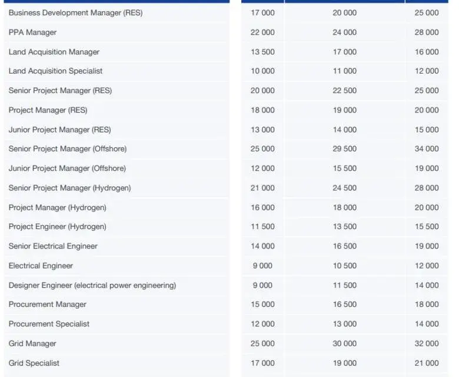Select Designer Engineer (electrical power engineering) title
The height and width of the screenshot is (377, 459).
pos(92,285)
